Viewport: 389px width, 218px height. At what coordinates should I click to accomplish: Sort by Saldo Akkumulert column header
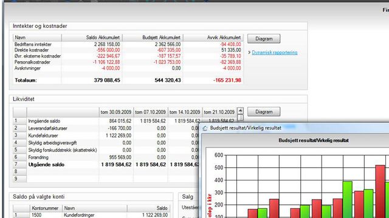[92, 38]
